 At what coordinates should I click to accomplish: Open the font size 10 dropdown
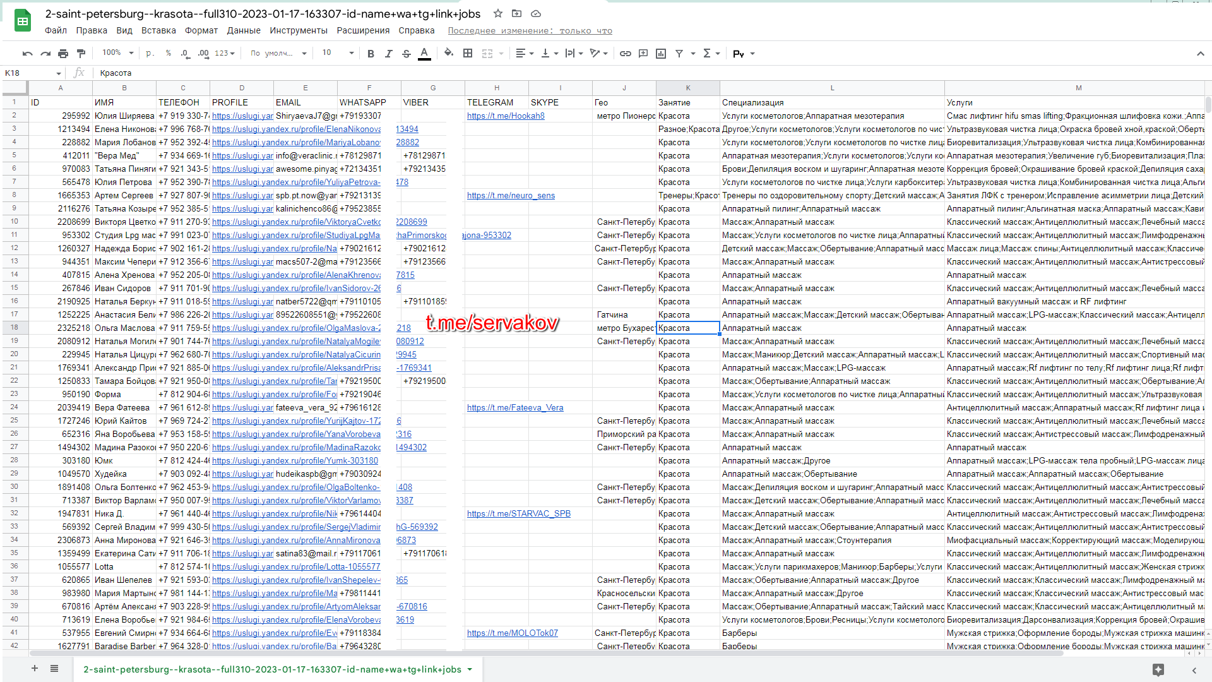[338, 53]
